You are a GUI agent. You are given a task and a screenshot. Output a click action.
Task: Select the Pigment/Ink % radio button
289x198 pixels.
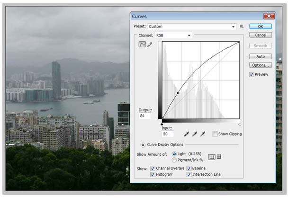[174, 160]
